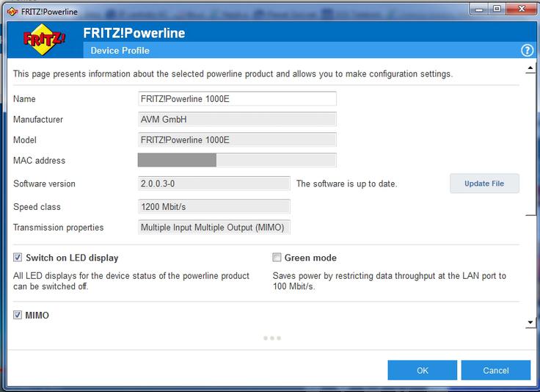Image resolution: width=540 pixels, height=392 pixels.
Task: Click the Transmission properties label
Action: point(58,228)
